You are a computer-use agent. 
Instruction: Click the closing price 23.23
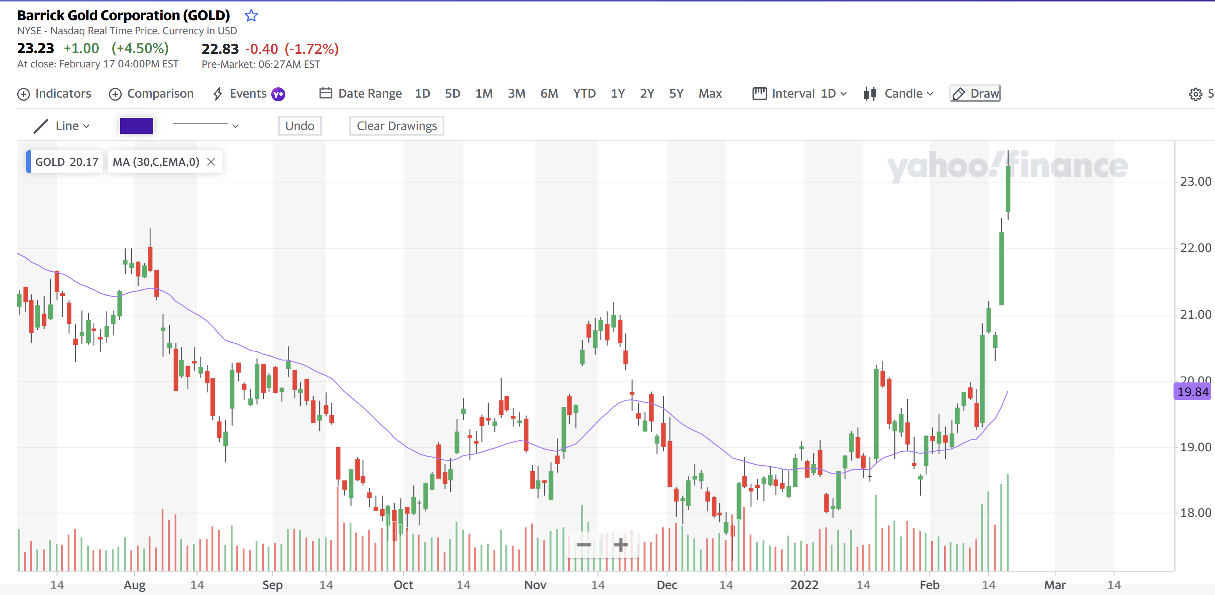pyautogui.click(x=35, y=49)
